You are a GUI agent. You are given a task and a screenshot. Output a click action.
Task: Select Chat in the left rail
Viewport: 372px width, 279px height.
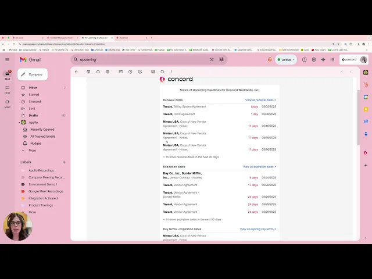click(x=8, y=90)
